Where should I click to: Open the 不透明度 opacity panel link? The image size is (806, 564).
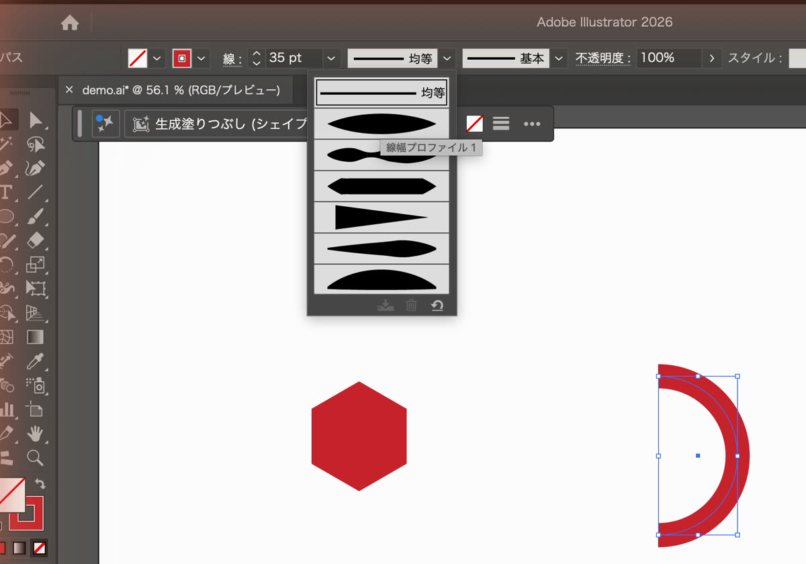pos(602,58)
